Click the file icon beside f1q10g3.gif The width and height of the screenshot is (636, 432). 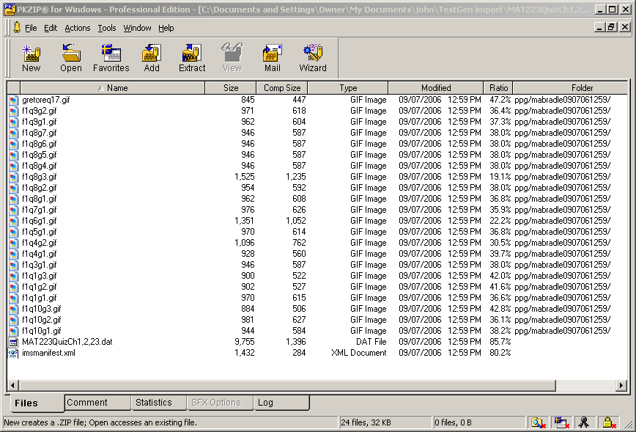pos(14,309)
